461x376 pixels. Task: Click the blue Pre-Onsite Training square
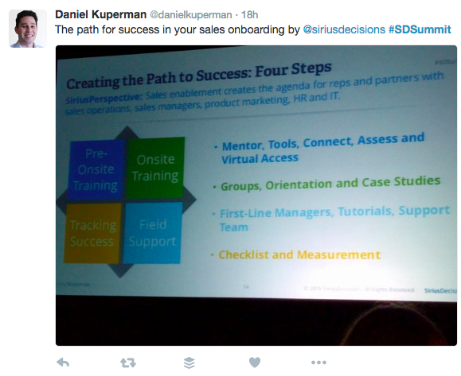(x=96, y=169)
